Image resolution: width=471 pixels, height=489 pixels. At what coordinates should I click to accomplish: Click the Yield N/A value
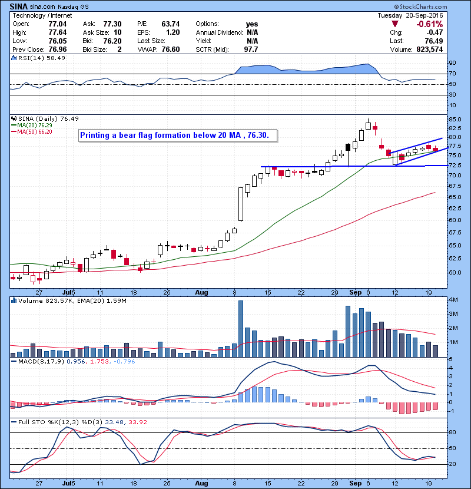point(252,41)
